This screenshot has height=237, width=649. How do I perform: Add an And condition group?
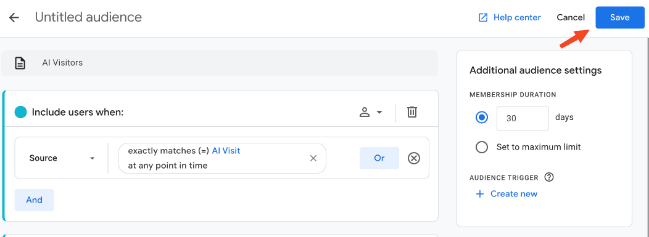[x=34, y=200]
